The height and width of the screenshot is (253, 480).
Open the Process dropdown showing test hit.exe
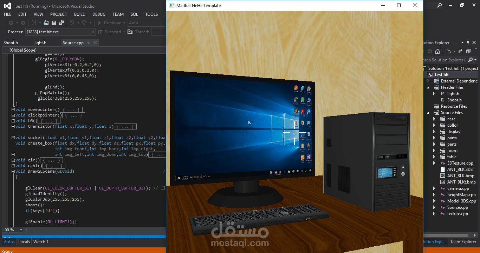click(x=60, y=32)
